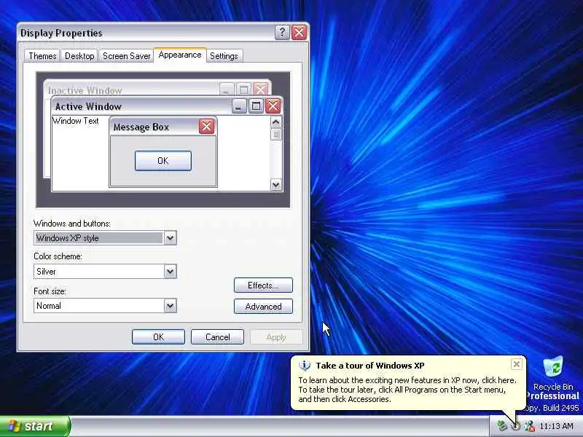The width and height of the screenshot is (583, 437).
Task: Click the preview scrollbar down arrow
Action: click(275, 184)
